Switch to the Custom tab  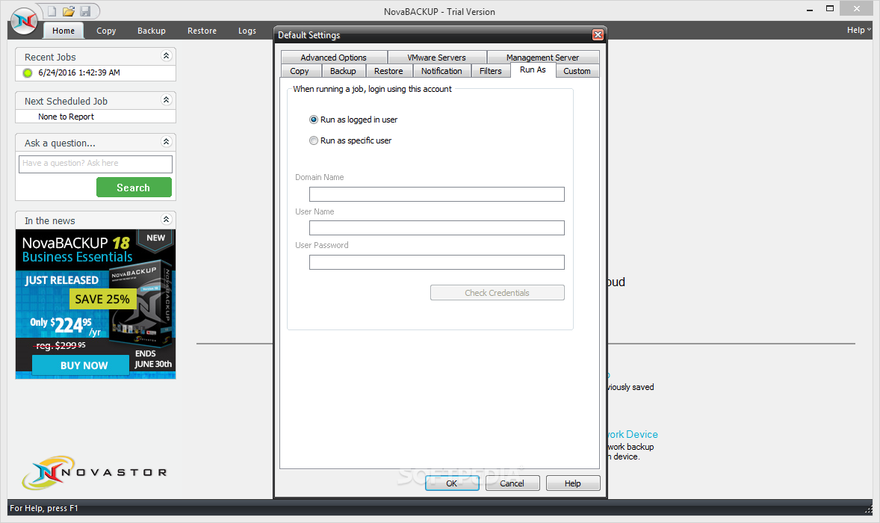coord(577,71)
